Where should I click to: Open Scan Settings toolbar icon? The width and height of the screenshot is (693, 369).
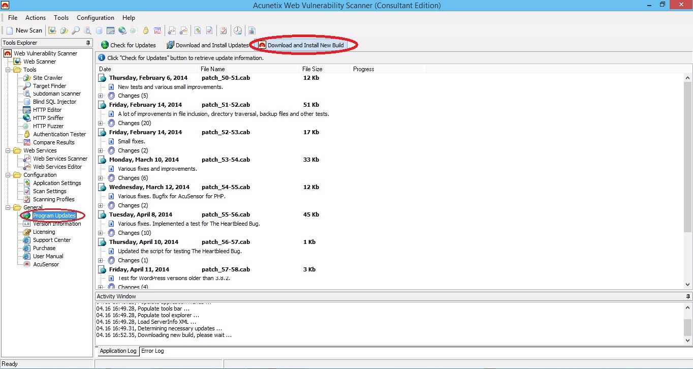pos(209,30)
